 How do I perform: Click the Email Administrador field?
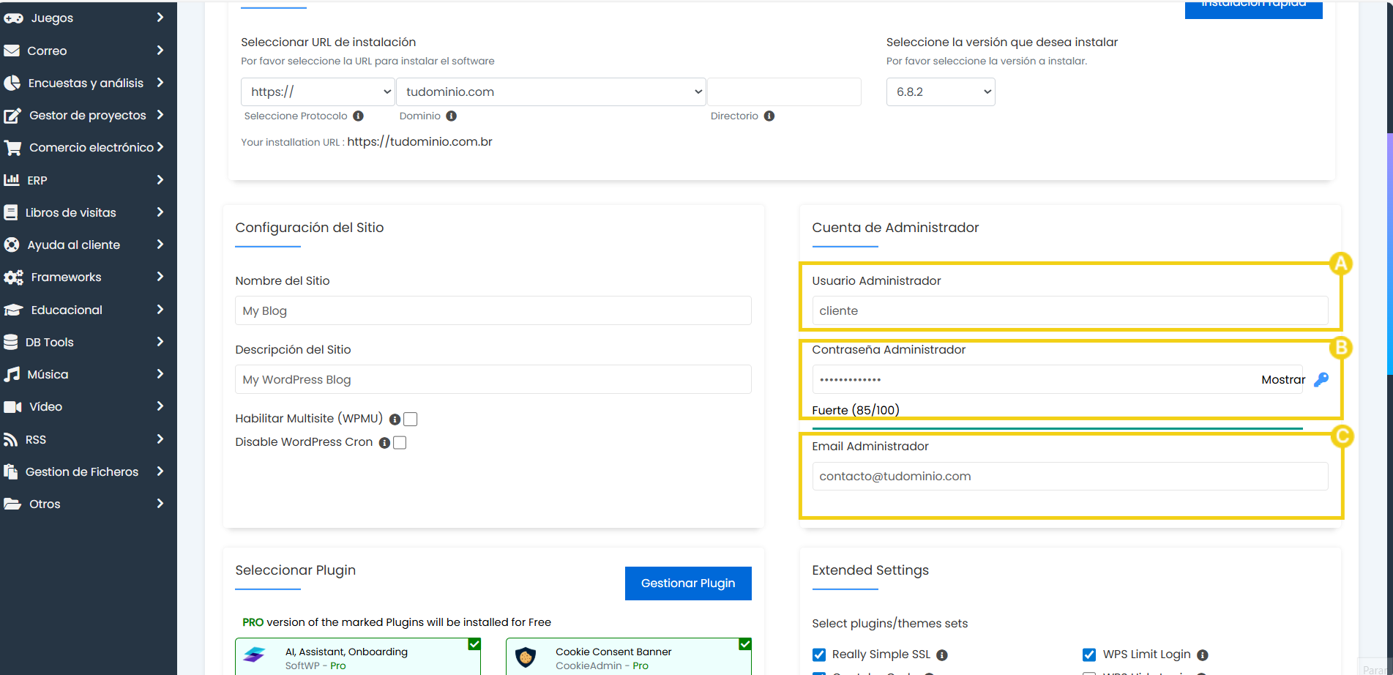[x=1070, y=476]
